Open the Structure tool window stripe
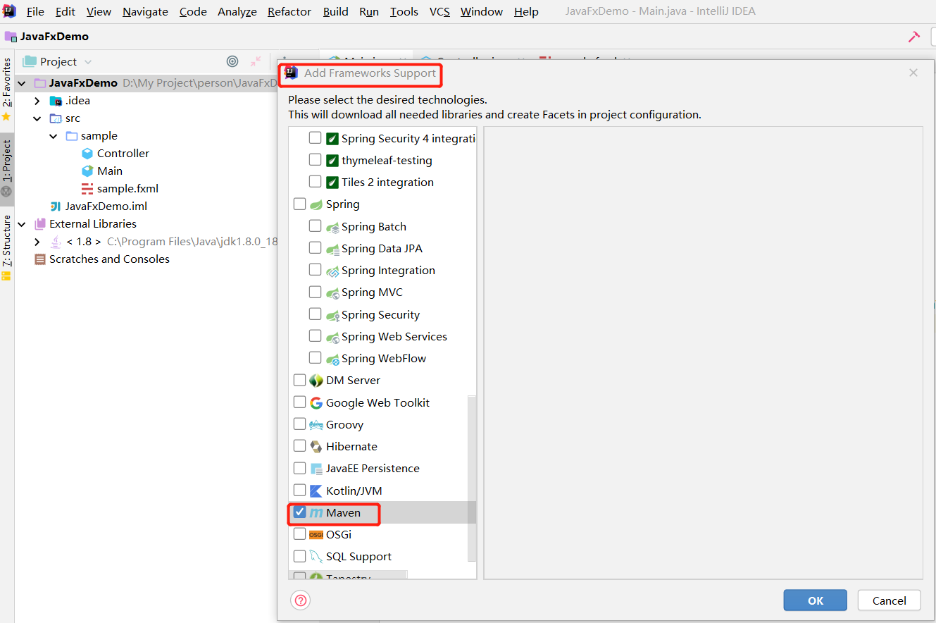The width and height of the screenshot is (936, 623). [x=7, y=247]
